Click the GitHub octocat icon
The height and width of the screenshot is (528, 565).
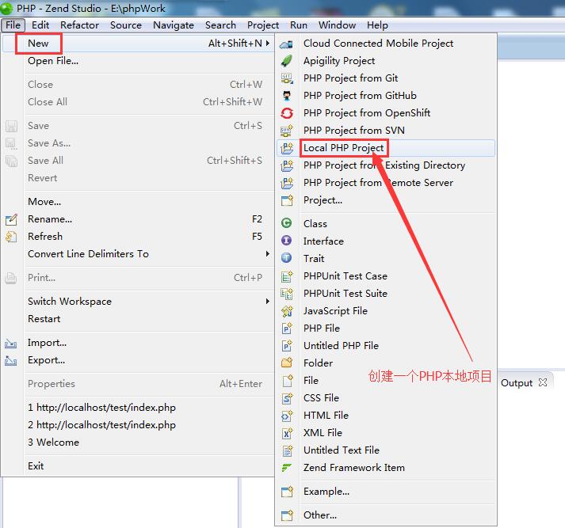pyautogui.click(x=287, y=96)
